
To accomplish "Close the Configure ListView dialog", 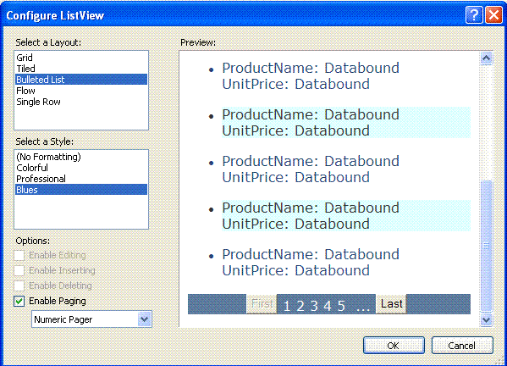I will pyautogui.click(x=493, y=15).
